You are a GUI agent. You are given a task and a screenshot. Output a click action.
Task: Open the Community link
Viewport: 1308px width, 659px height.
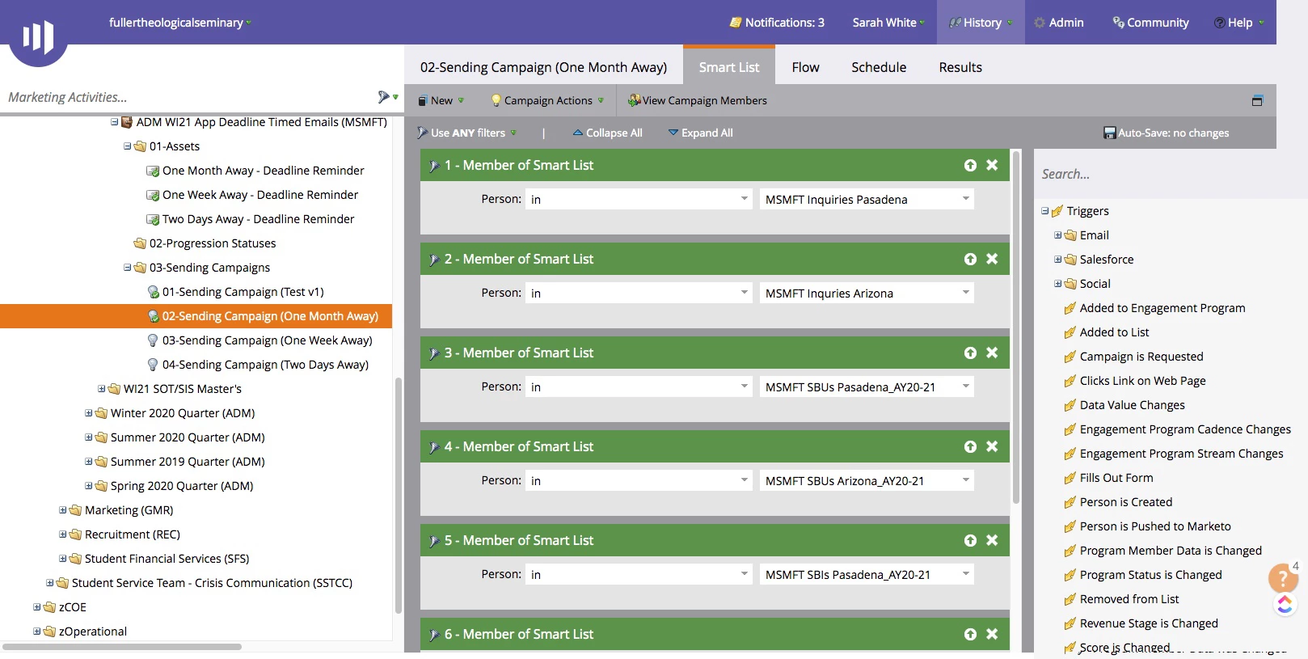(x=1150, y=23)
